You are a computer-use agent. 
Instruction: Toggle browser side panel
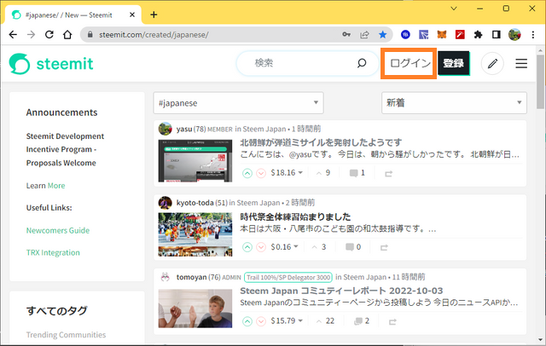(x=497, y=34)
